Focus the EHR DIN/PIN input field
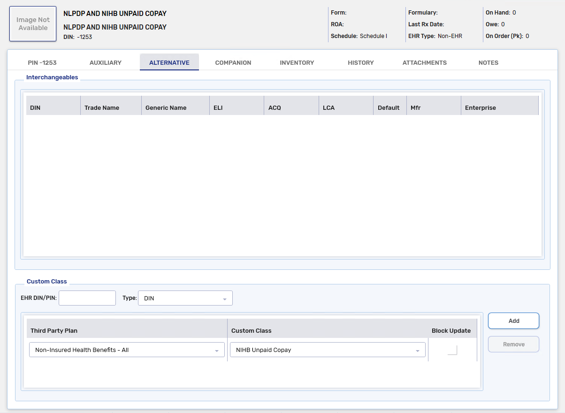 tap(87, 298)
